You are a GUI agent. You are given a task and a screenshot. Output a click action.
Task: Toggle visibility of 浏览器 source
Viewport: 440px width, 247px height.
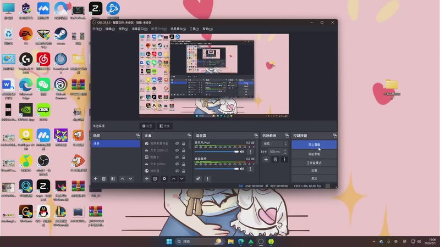(177, 171)
